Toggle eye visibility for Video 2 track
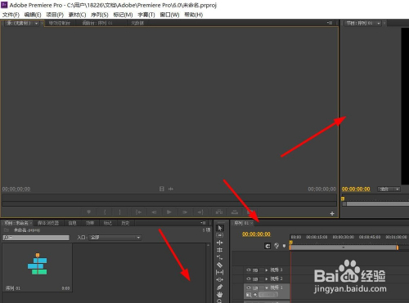 (x=249, y=278)
